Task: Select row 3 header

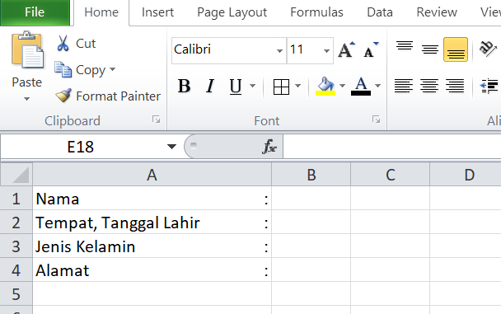Action: coord(16,246)
